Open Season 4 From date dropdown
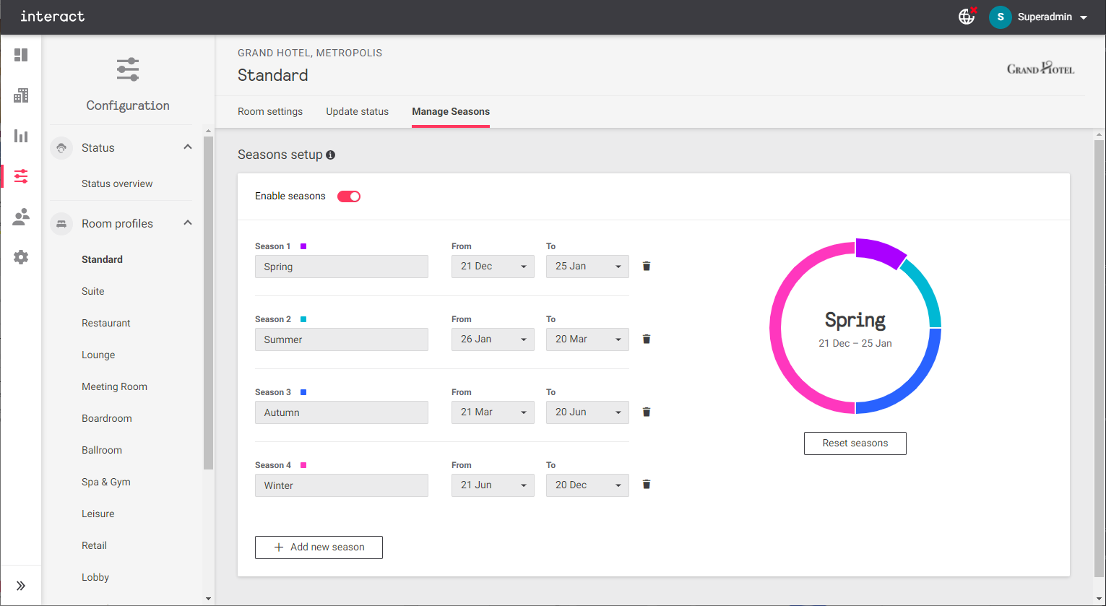Screen dimensions: 1106x606 (493, 485)
